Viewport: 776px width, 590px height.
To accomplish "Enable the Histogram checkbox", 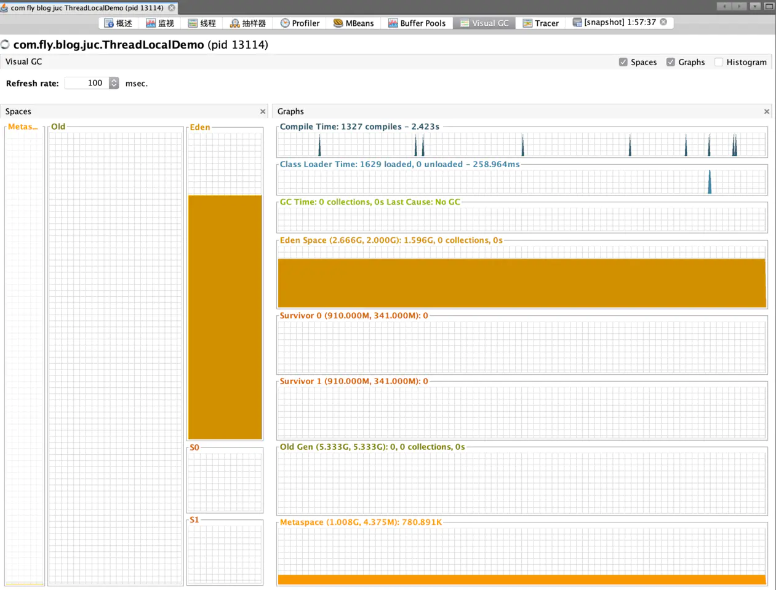I will pos(718,62).
